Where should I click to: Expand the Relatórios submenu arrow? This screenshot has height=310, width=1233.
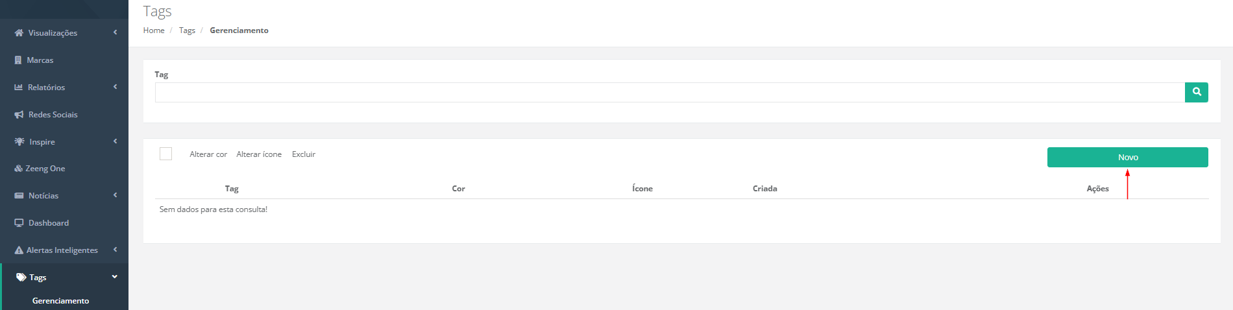[115, 87]
